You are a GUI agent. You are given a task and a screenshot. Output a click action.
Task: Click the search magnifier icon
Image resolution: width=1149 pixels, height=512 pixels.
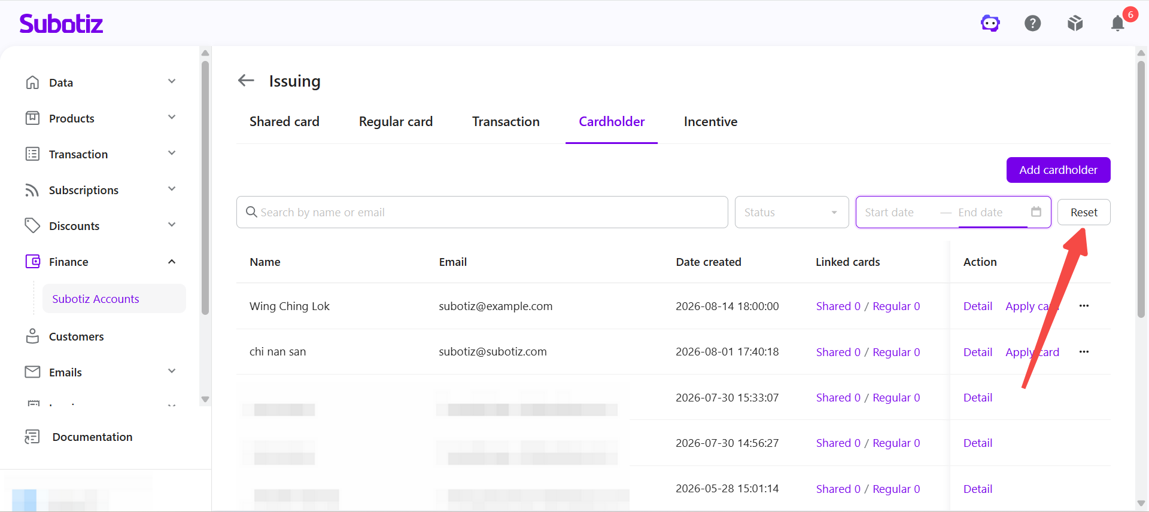pos(251,212)
